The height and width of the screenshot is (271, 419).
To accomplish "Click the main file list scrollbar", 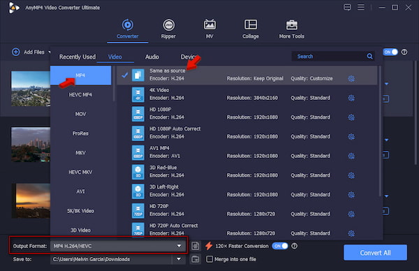I will (416, 112).
